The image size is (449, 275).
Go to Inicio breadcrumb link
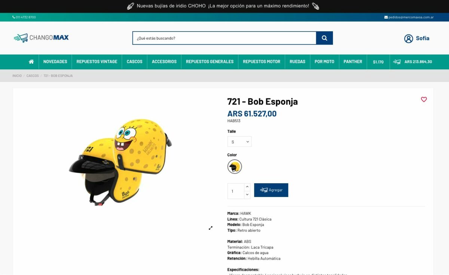click(17, 76)
